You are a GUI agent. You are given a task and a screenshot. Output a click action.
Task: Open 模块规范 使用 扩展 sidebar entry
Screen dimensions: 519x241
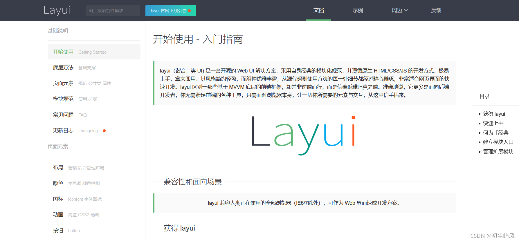pos(94,99)
